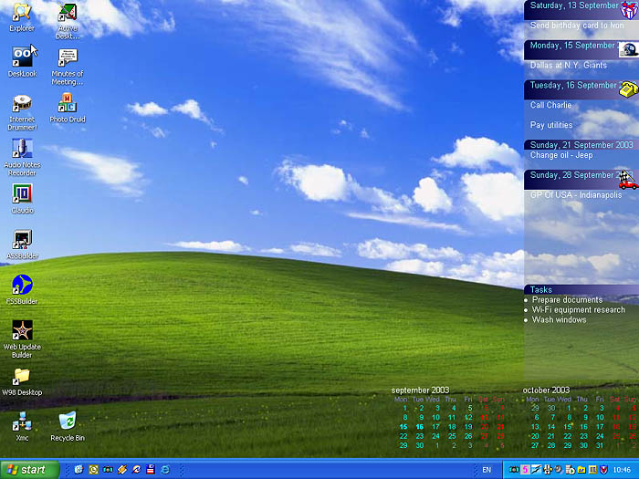Viewport: 639px width, 479px height.
Task: Click the camera icon in system tray
Action: (514, 470)
